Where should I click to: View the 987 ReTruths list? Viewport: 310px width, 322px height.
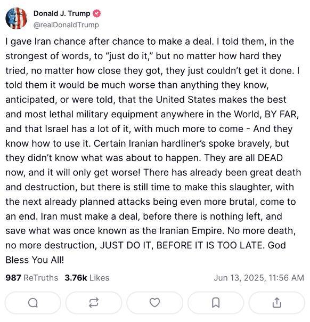pos(32,278)
